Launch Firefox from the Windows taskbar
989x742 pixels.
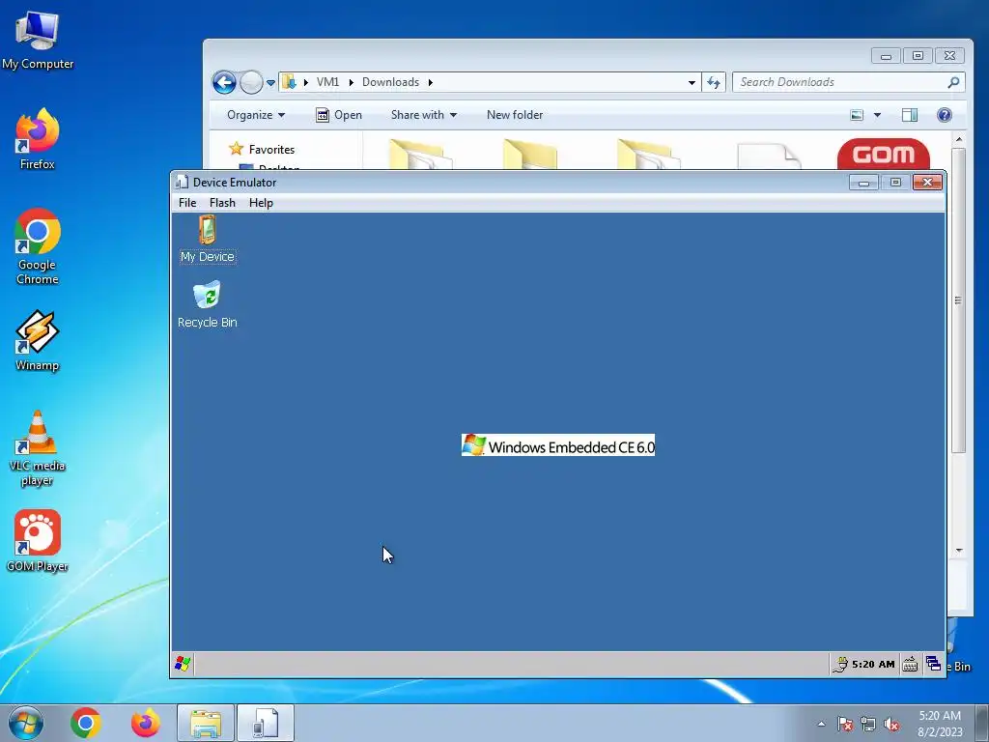click(145, 723)
